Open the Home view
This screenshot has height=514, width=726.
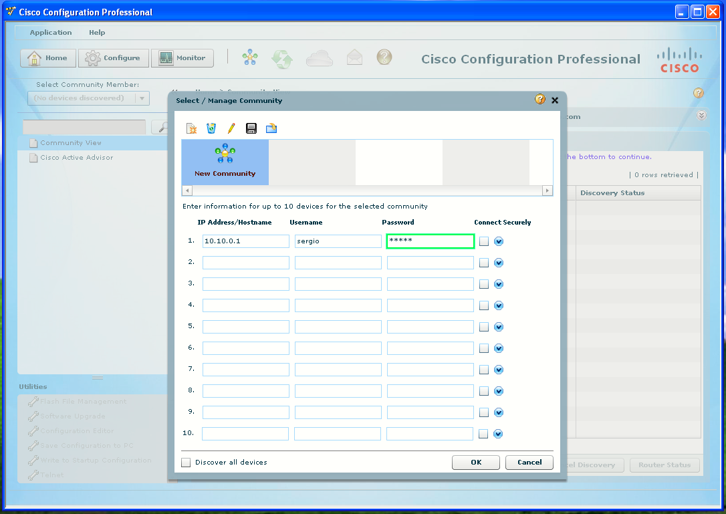coord(47,58)
